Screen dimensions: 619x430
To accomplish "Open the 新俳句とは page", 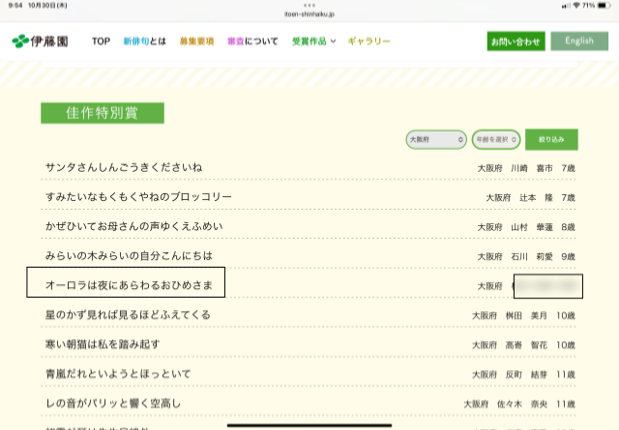I will point(144,42).
